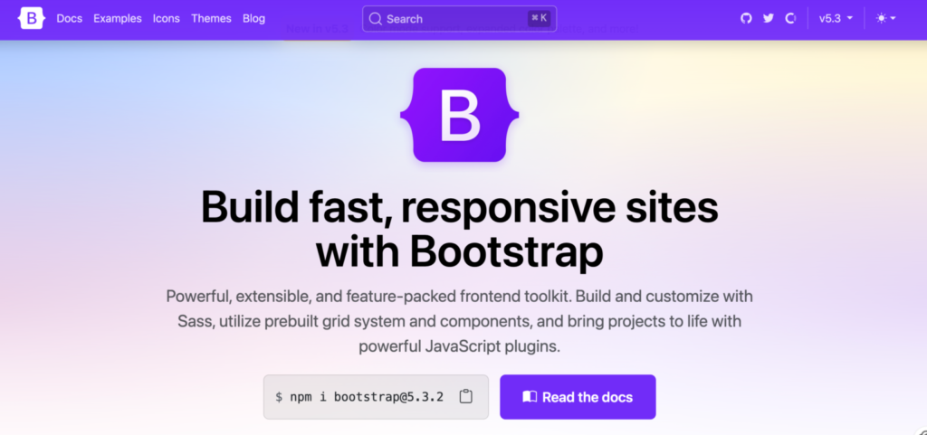Open the GitHub icon link
The width and height of the screenshot is (927, 435).
tap(746, 18)
